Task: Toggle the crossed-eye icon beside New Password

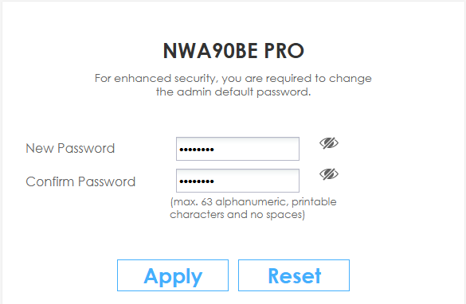Action: (x=329, y=143)
